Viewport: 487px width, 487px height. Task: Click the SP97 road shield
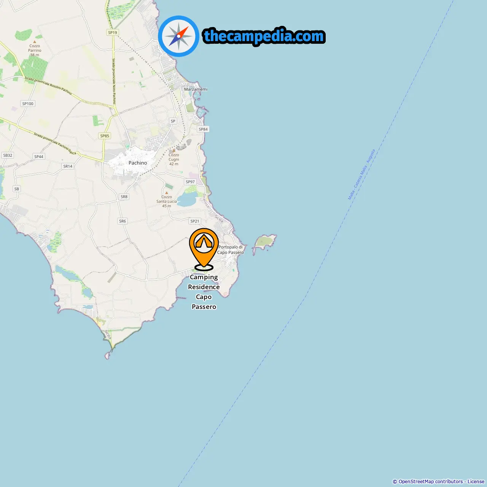tap(190, 181)
